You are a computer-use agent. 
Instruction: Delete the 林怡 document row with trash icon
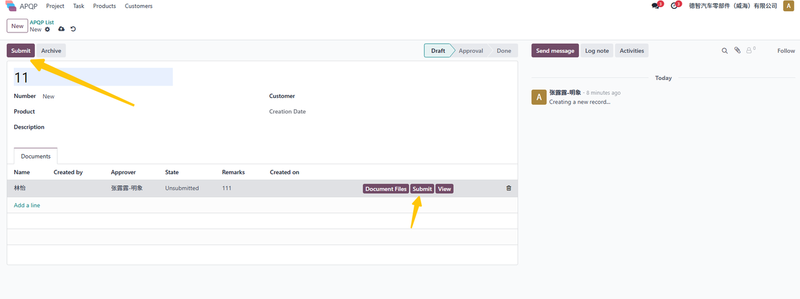pos(508,189)
